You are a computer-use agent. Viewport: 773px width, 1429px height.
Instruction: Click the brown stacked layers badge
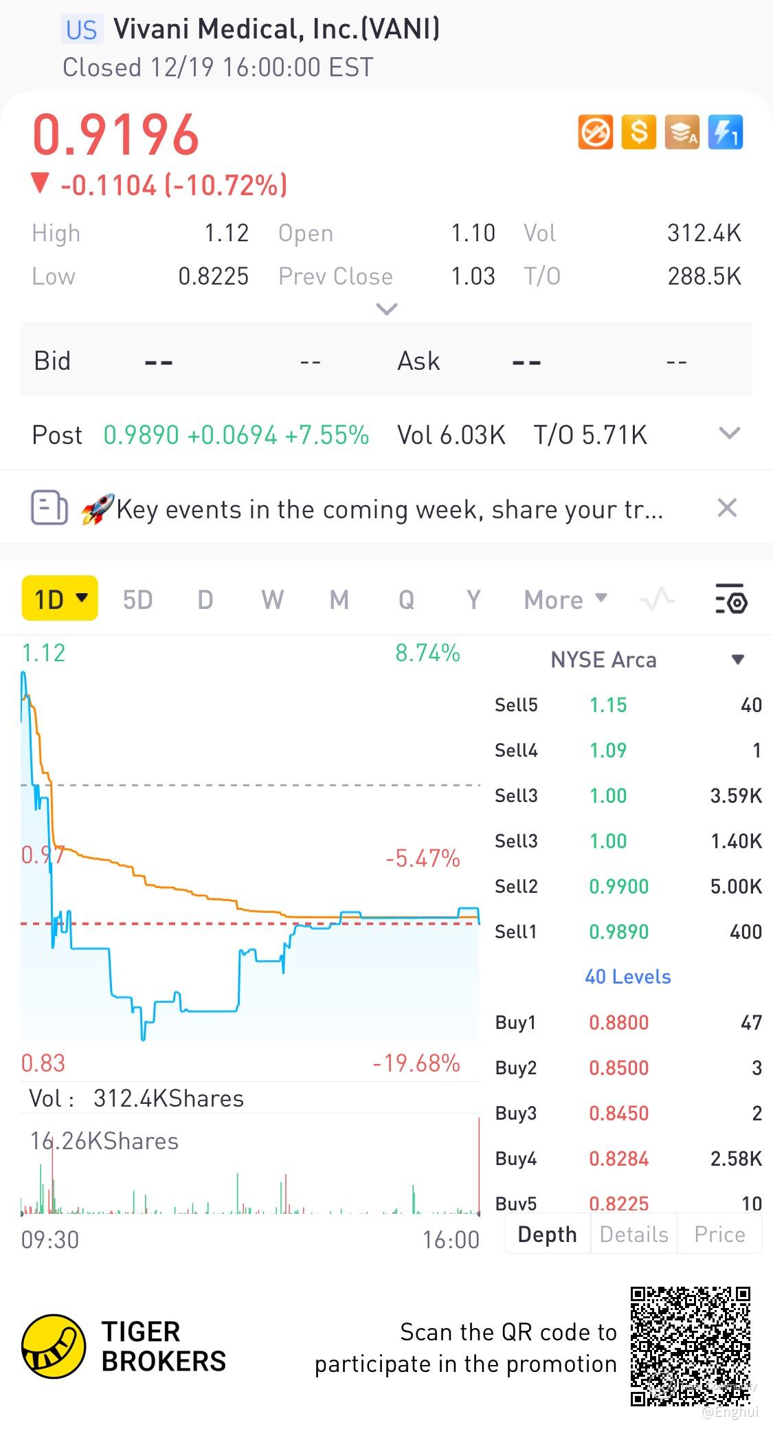[x=682, y=132]
